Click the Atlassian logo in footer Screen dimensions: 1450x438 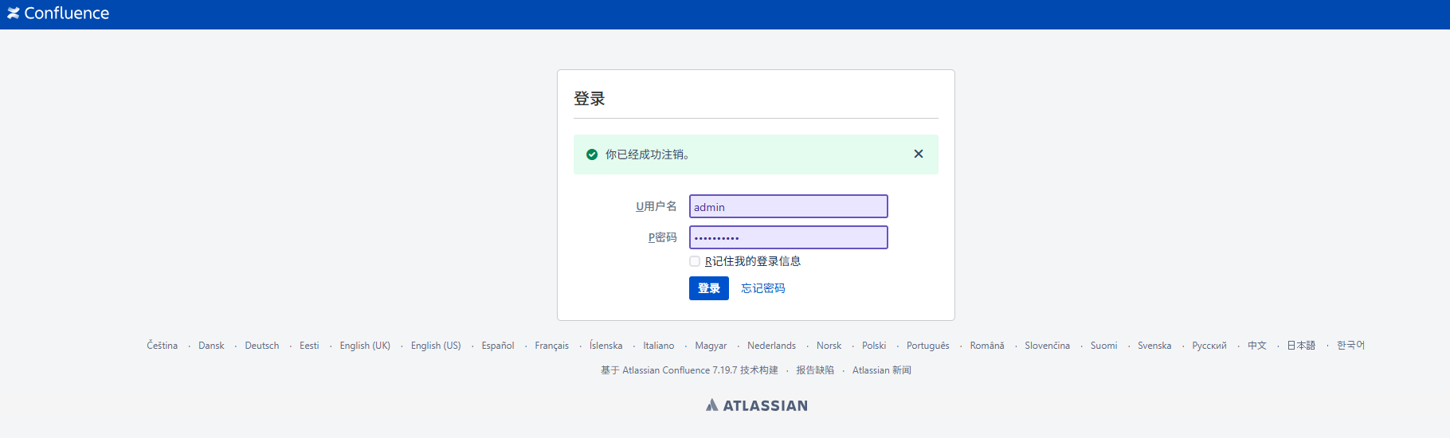(757, 405)
